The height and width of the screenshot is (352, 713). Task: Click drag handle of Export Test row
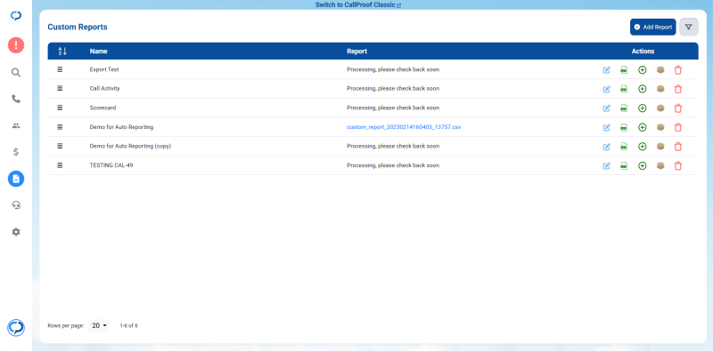click(x=60, y=69)
